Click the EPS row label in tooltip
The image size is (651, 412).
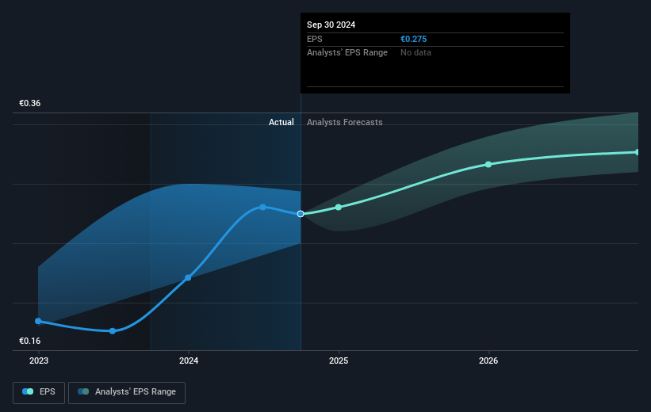tap(314, 39)
